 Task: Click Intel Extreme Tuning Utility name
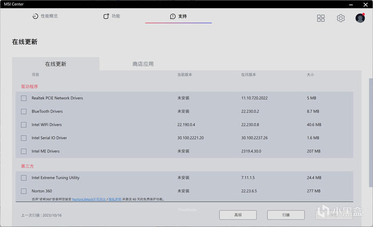pyautogui.click(x=55, y=178)
